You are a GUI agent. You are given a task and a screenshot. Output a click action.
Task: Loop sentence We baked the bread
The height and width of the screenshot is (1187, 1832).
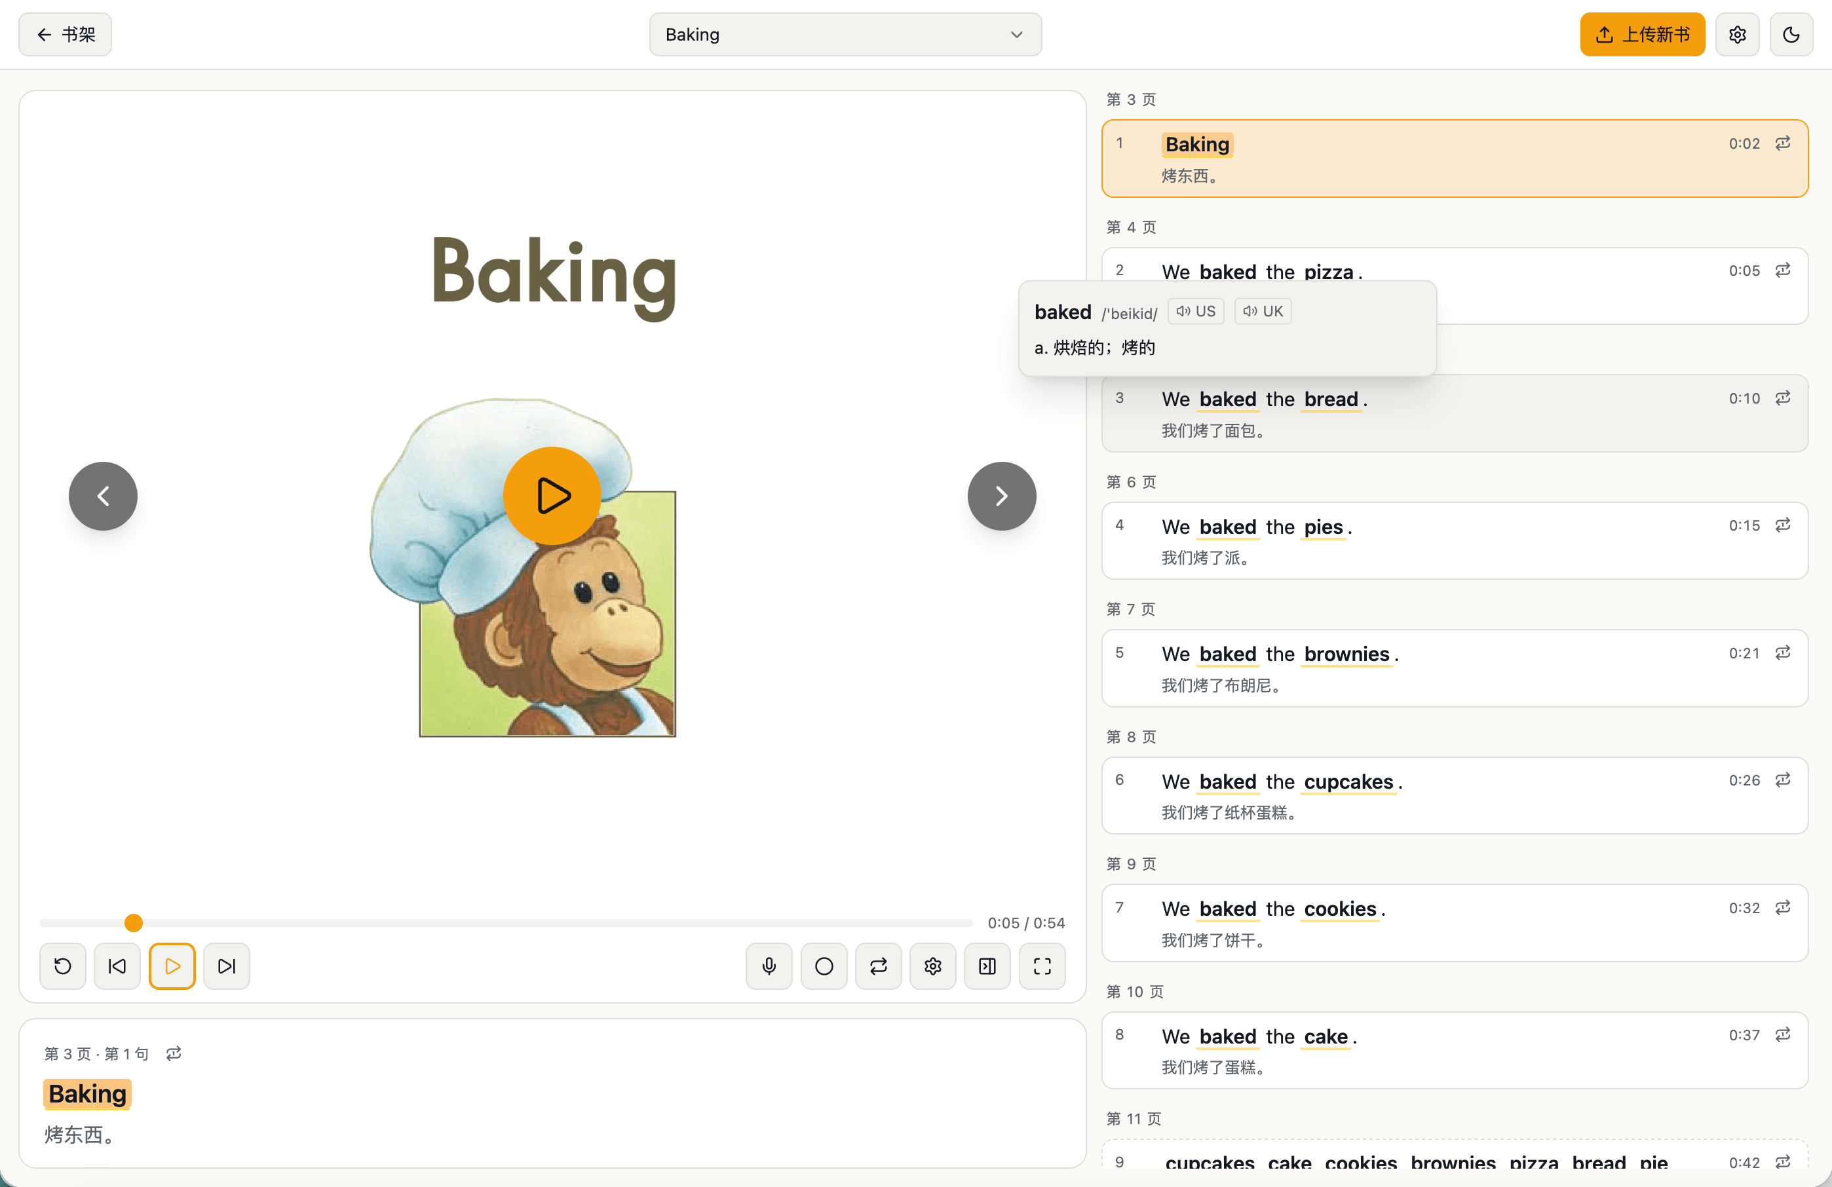pos(1783,398)
